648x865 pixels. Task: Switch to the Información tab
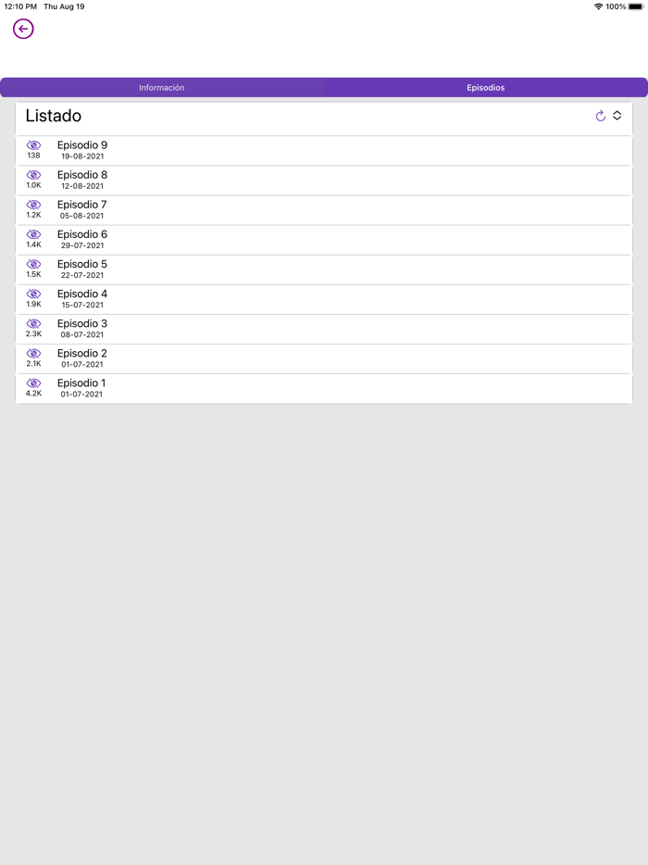pyautogui.click(x=162, y=88)
